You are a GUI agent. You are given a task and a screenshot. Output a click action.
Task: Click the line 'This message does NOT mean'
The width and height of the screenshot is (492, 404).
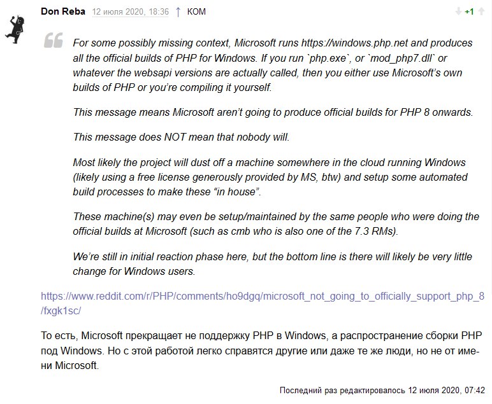(181, 137)
